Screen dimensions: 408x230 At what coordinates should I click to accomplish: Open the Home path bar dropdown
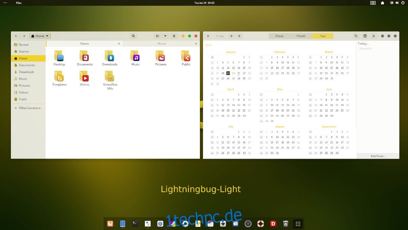click(x=40, y=36)
